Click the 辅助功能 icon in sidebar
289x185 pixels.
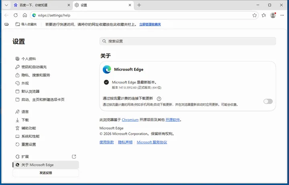point(17,128)
